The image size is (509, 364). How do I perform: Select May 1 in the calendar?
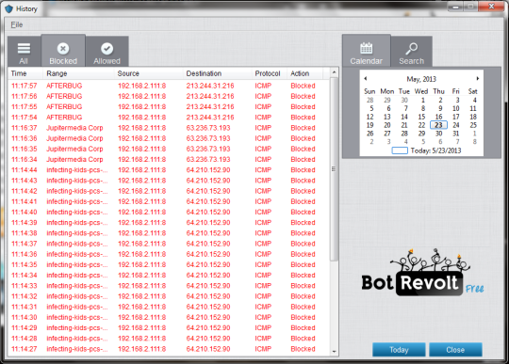pos(422,100)
